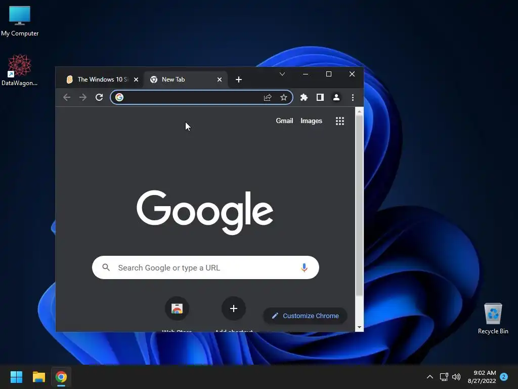Image resolution: width=518 pixels, height=389 pixels.
Task: Open a new tab with plus button
Action: coord(239,80)
